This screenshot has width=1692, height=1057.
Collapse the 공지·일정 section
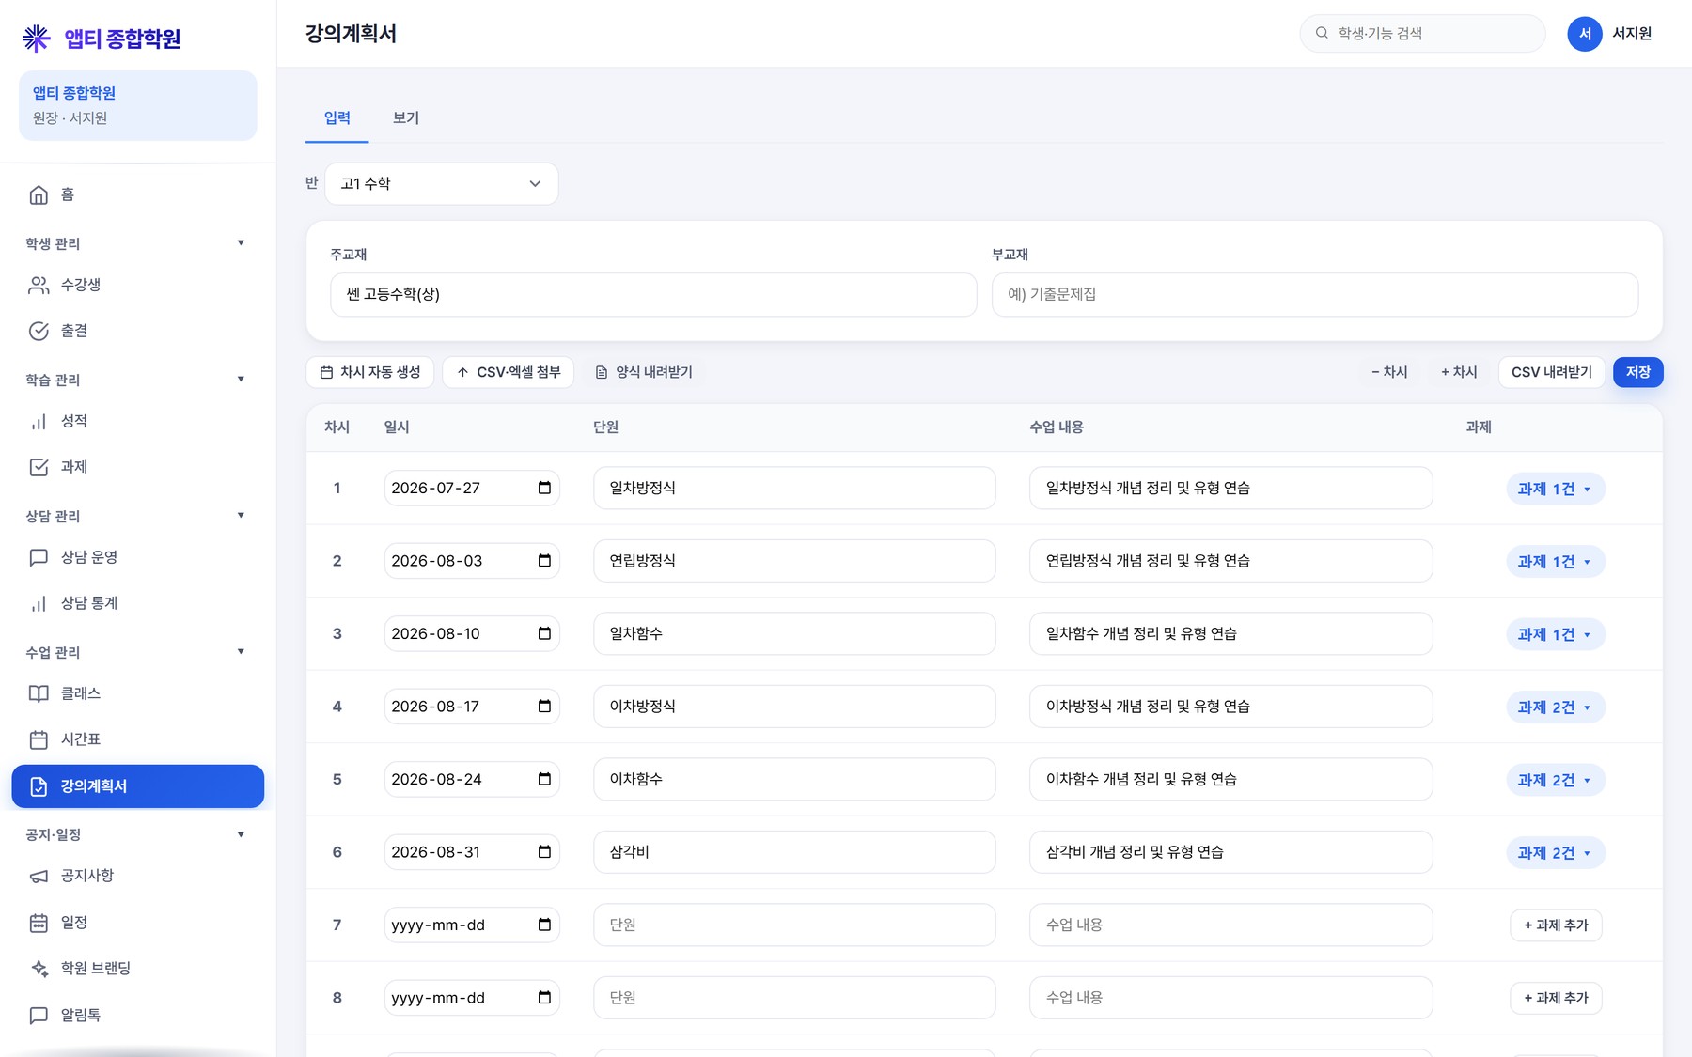(x=241, y=834)
